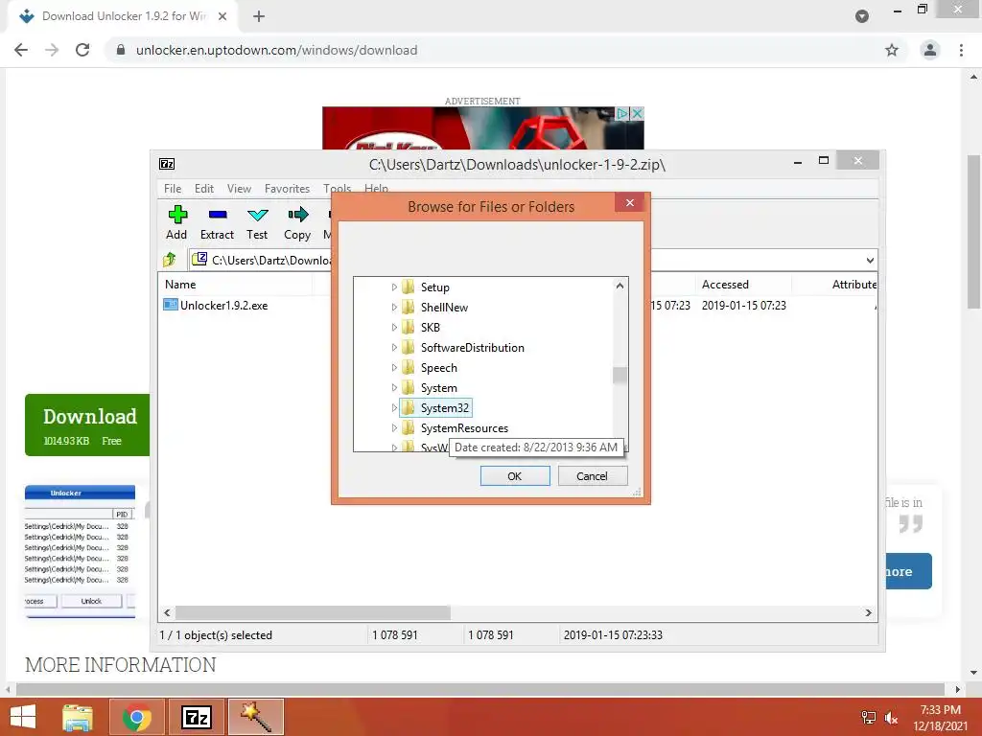Click the Test toolbar icon
Viewport: 982px width, 736px height.
point(257,215)
